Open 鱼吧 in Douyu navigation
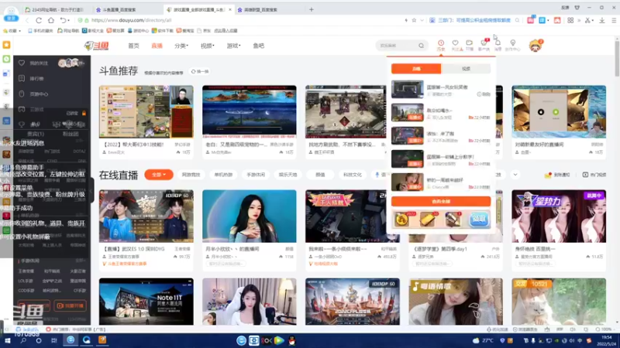Image resolution: width=620 pixels, height=348 pixels. coord(259,46)
